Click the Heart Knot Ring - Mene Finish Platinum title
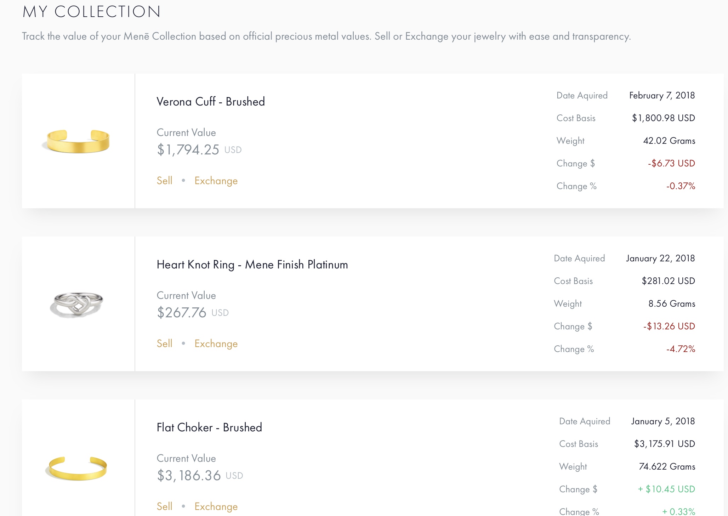This screenshot has height=516, width=728. (252, 265)
